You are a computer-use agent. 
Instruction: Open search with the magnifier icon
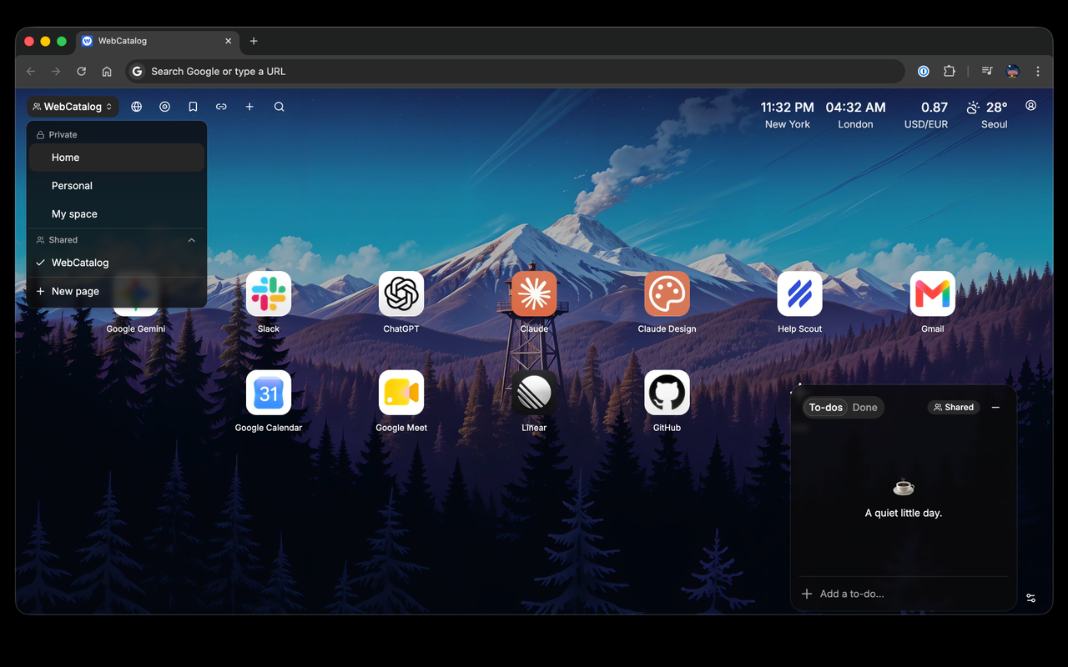280,107
